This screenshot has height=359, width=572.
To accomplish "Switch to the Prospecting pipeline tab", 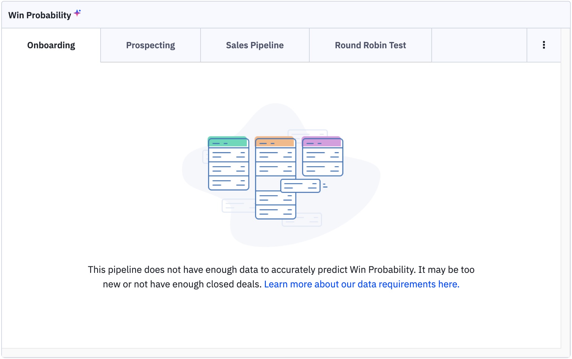I will pyautogui.click(x=150, y=45).
